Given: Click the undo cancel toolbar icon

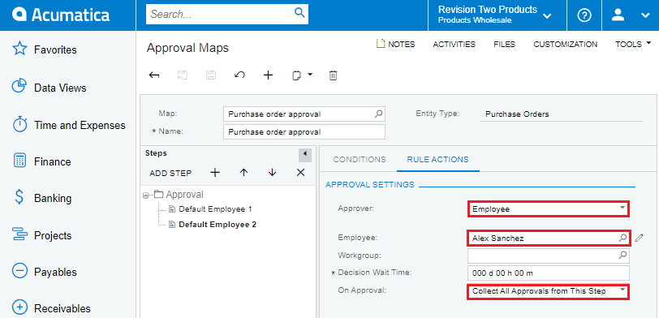Looking at the screenshot, I should click(239, 75).
